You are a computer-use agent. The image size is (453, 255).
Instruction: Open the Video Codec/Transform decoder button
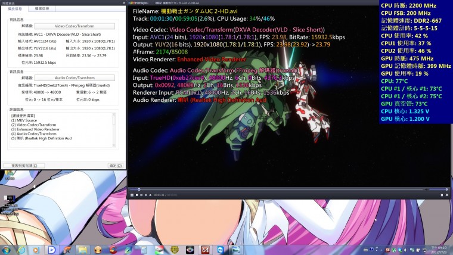click(75, 26)
